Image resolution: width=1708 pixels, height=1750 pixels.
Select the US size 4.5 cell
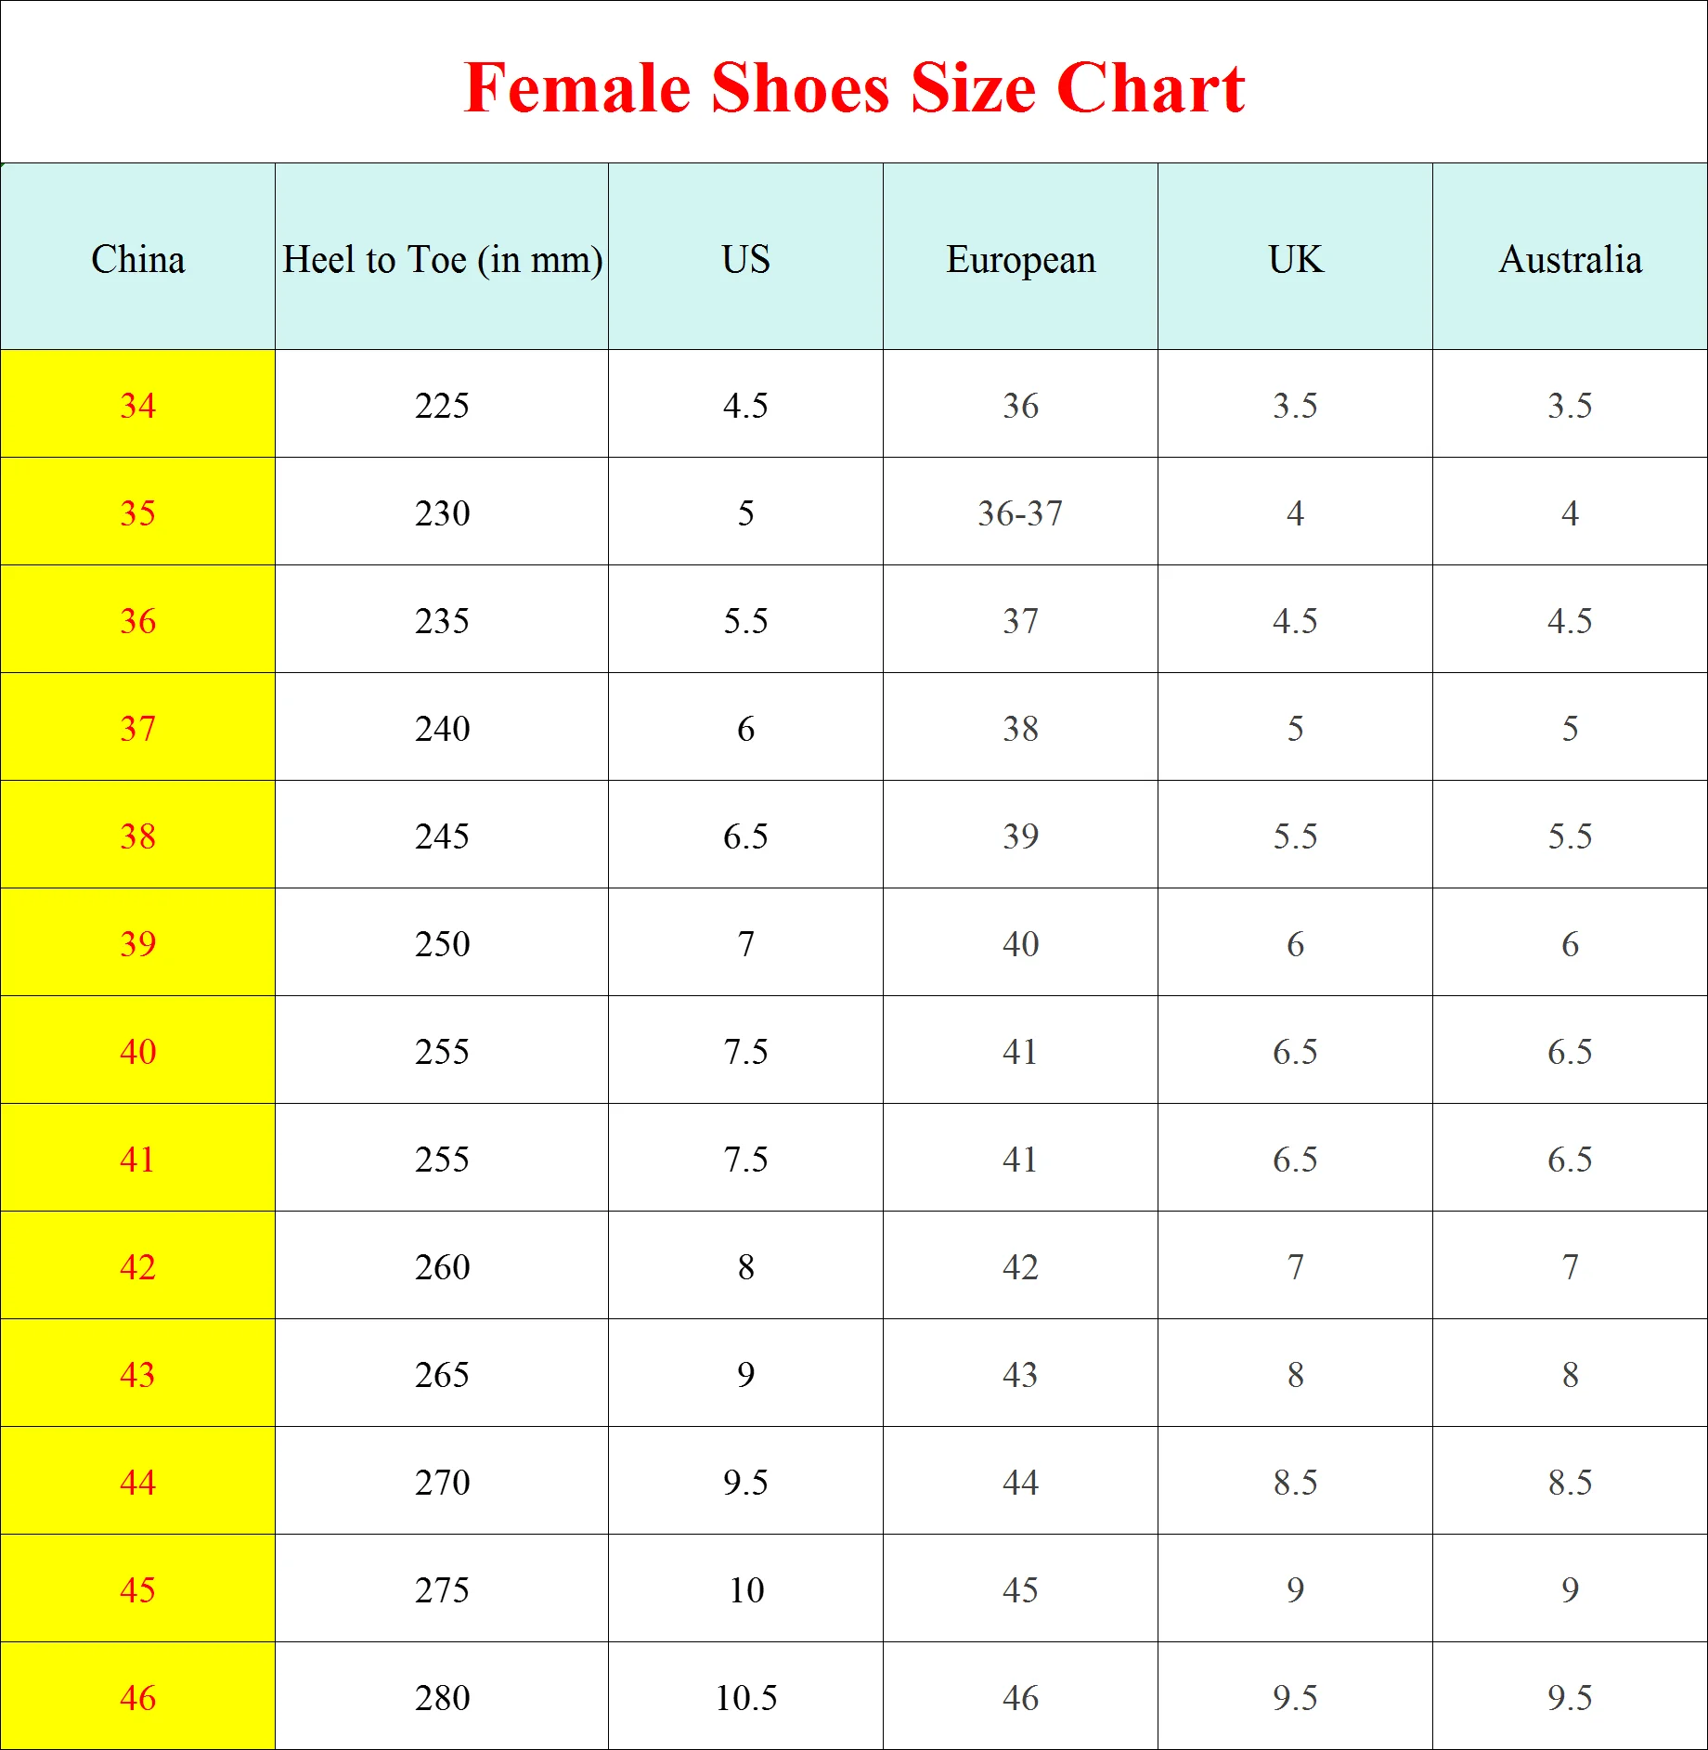745,405
